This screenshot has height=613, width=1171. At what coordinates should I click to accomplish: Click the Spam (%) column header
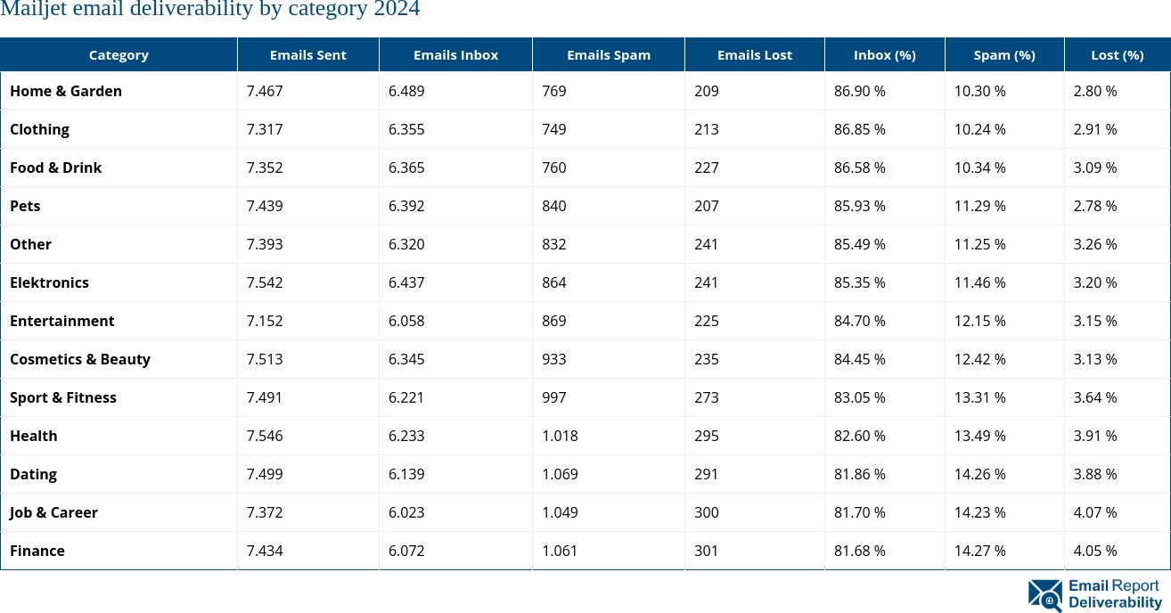coord(1004,55)
